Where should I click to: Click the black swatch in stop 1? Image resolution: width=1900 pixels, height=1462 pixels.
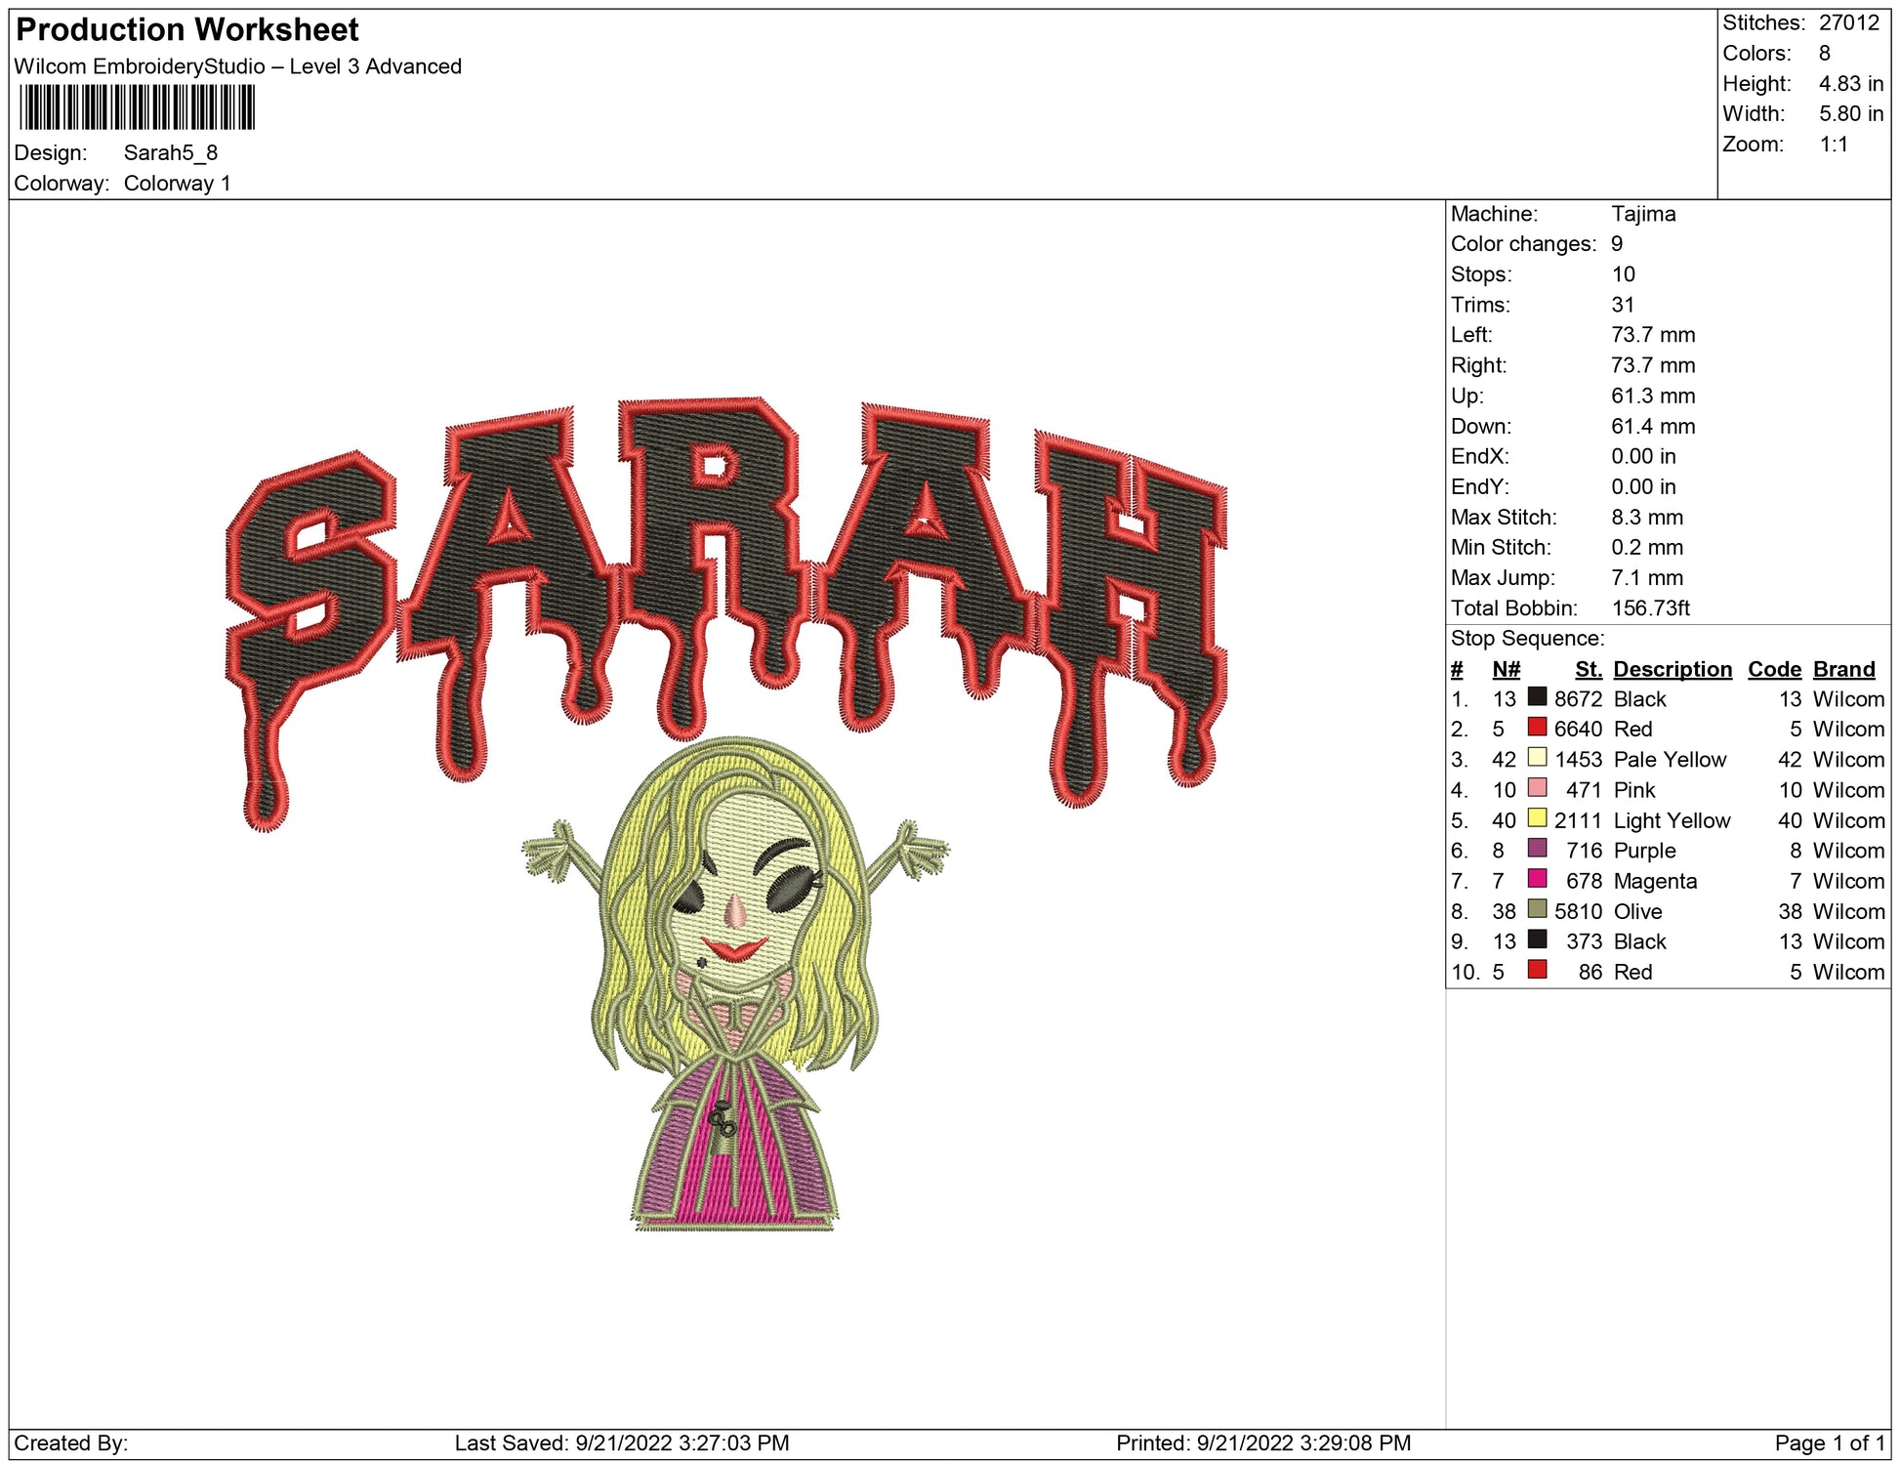tap(1537, 696)
